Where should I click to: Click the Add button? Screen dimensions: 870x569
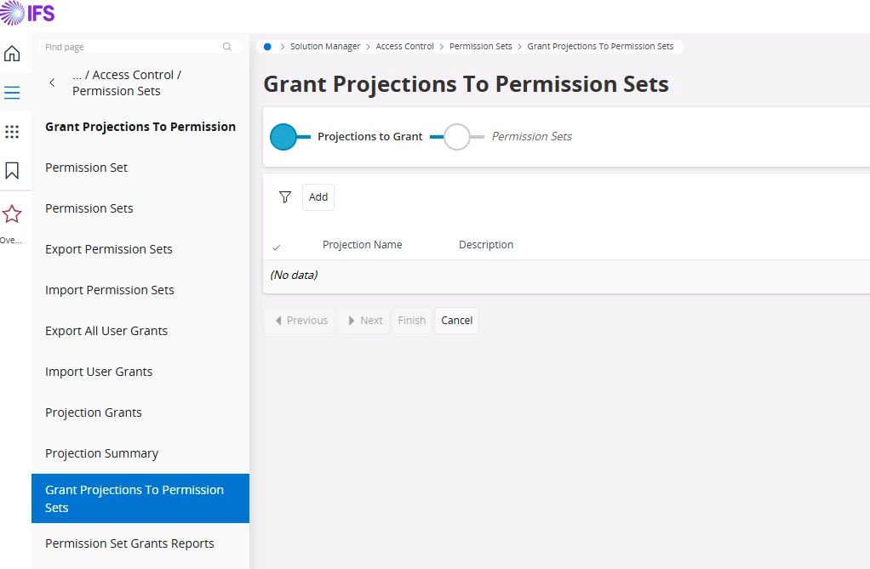click(x=318, y=197)
